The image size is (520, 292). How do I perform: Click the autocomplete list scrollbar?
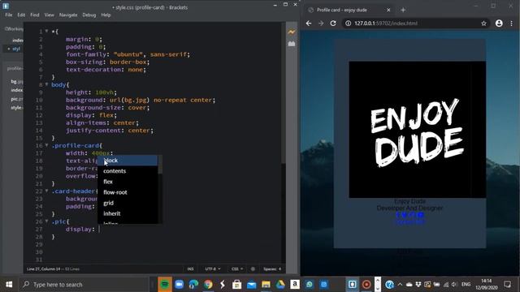pyautogui.click(x=160, y=165)
